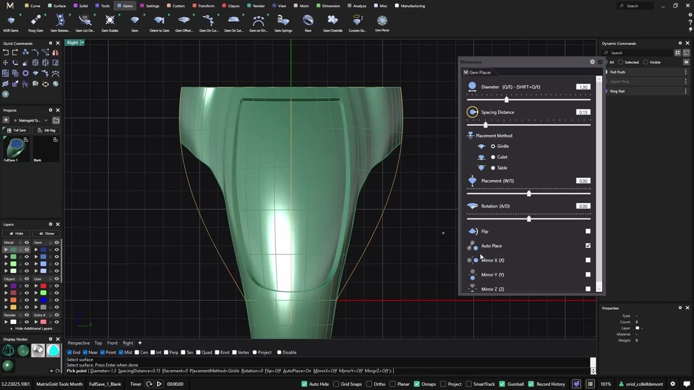Select the Table placement method
The image size is (694, 390).
coord(493,168)
